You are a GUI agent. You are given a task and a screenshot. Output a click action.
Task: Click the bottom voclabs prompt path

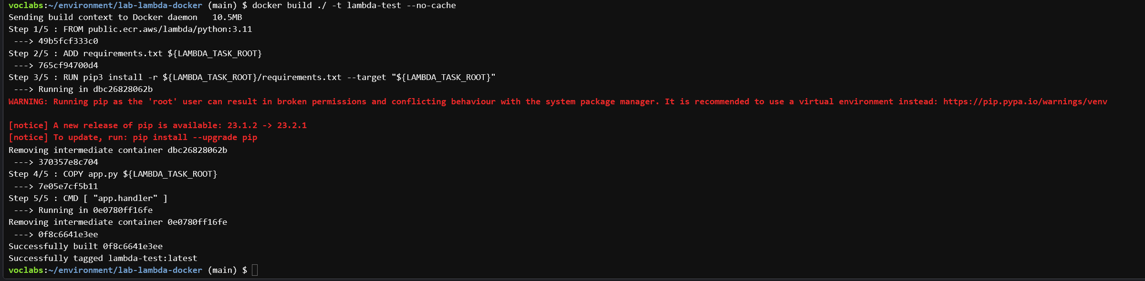[x=125, y=270]
